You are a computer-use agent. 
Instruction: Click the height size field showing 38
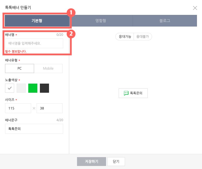pyautogui.click(x=49, y=108)
